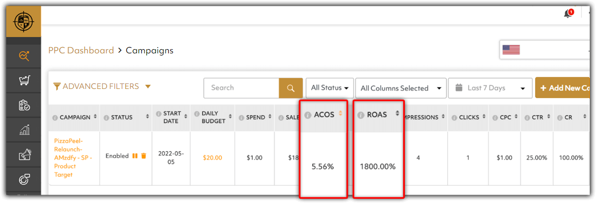Click the info icon next to STATUS

point(106,118)
